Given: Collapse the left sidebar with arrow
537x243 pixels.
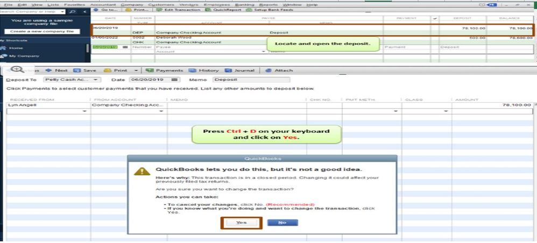Looking at the screenshot, I should point(85,12).
